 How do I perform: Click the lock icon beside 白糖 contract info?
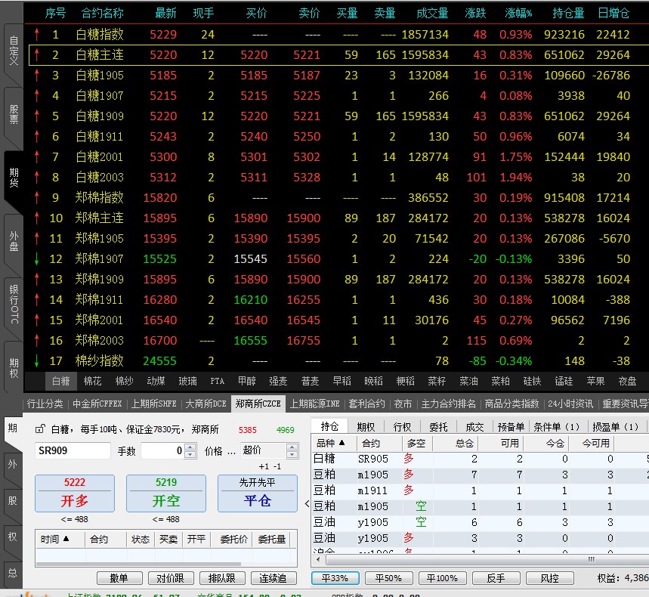[x=41, y=429]
